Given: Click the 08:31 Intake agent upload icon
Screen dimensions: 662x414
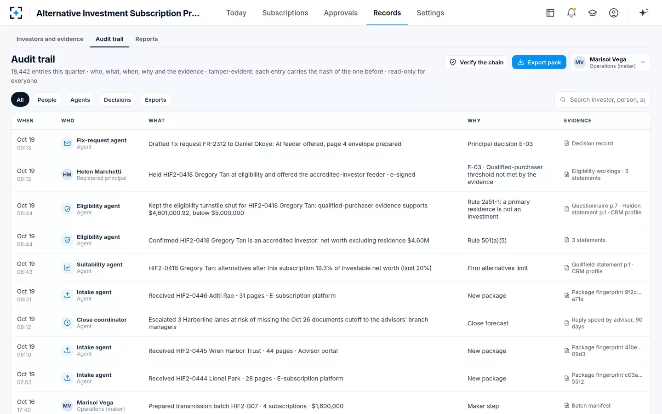Looking at the screenshot, I should click(67, 295).
